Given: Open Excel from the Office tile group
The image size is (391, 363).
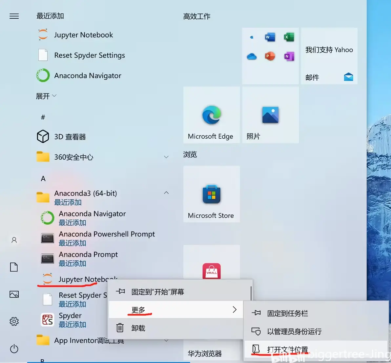Looking at the screenshot, I should click(x=289, y=37).
